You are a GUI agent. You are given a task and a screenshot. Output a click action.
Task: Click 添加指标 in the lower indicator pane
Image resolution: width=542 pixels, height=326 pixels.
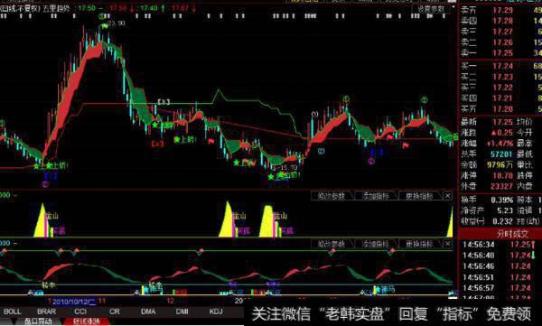[x=376, y=244]
